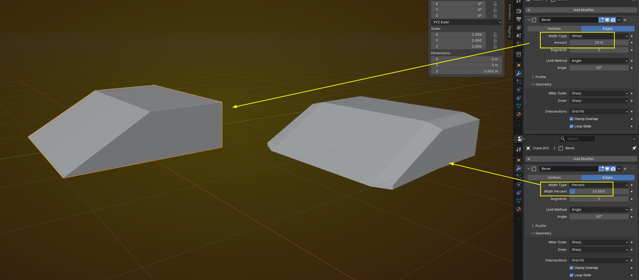Uncheck Loop Slide in Offset bevel modifier
The height and width of the screenshot is (280, 639).
tap(571, 126)
